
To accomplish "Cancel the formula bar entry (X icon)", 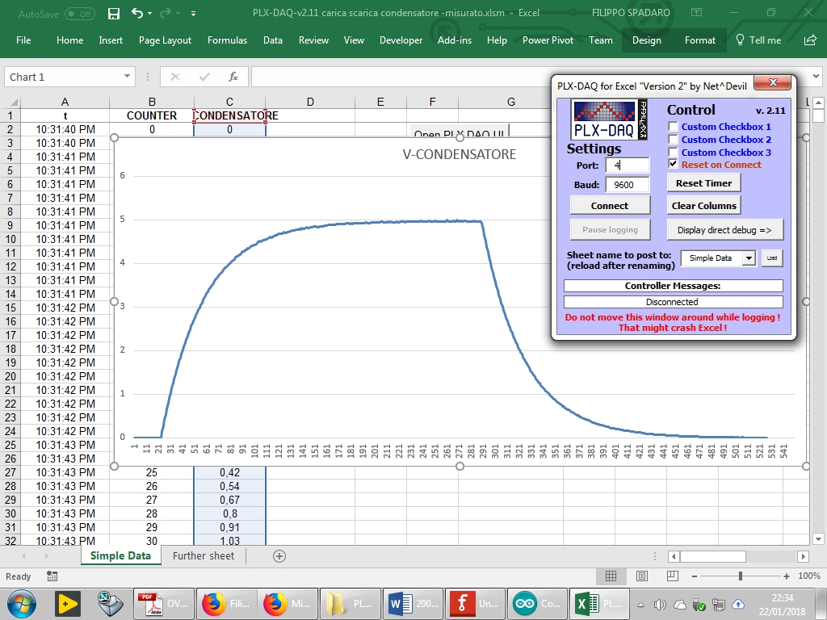I will [x=175, y=77].
